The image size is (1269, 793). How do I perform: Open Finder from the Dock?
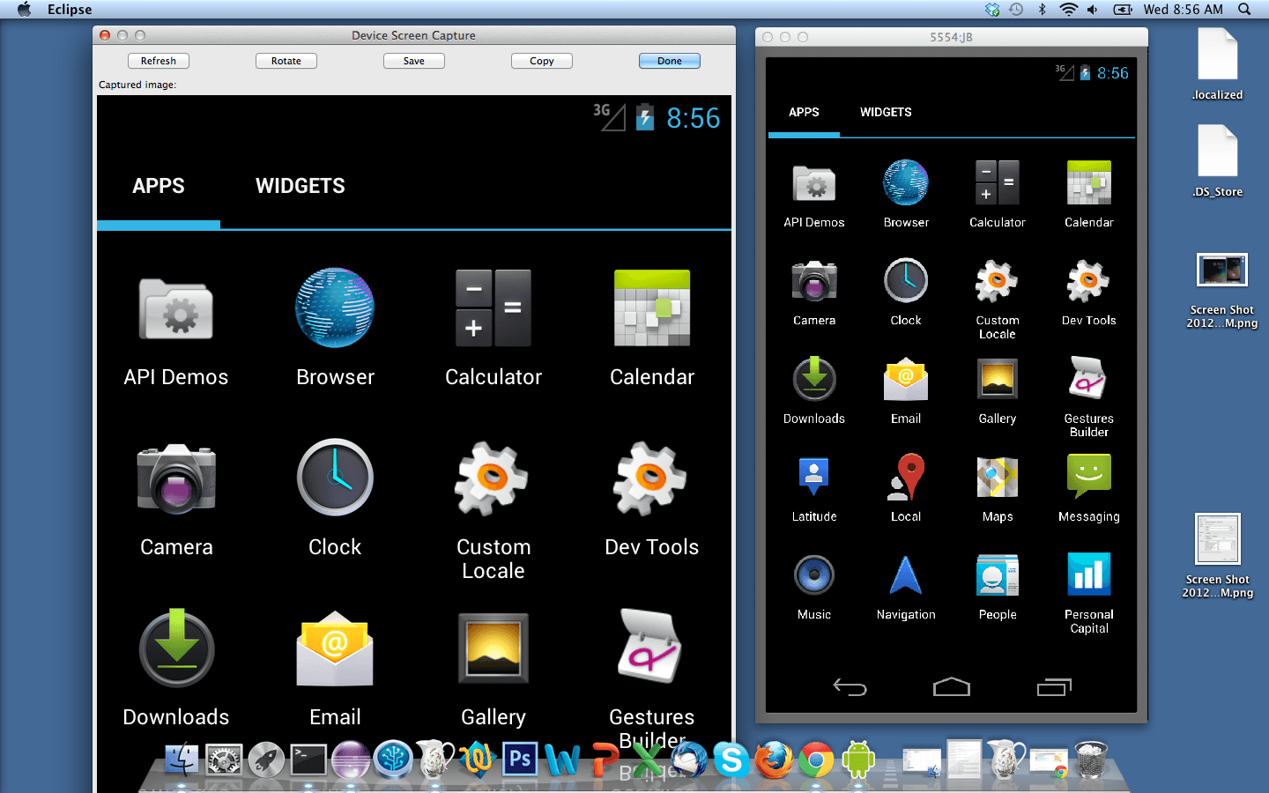pyautogui.click(x=182, y=760)
